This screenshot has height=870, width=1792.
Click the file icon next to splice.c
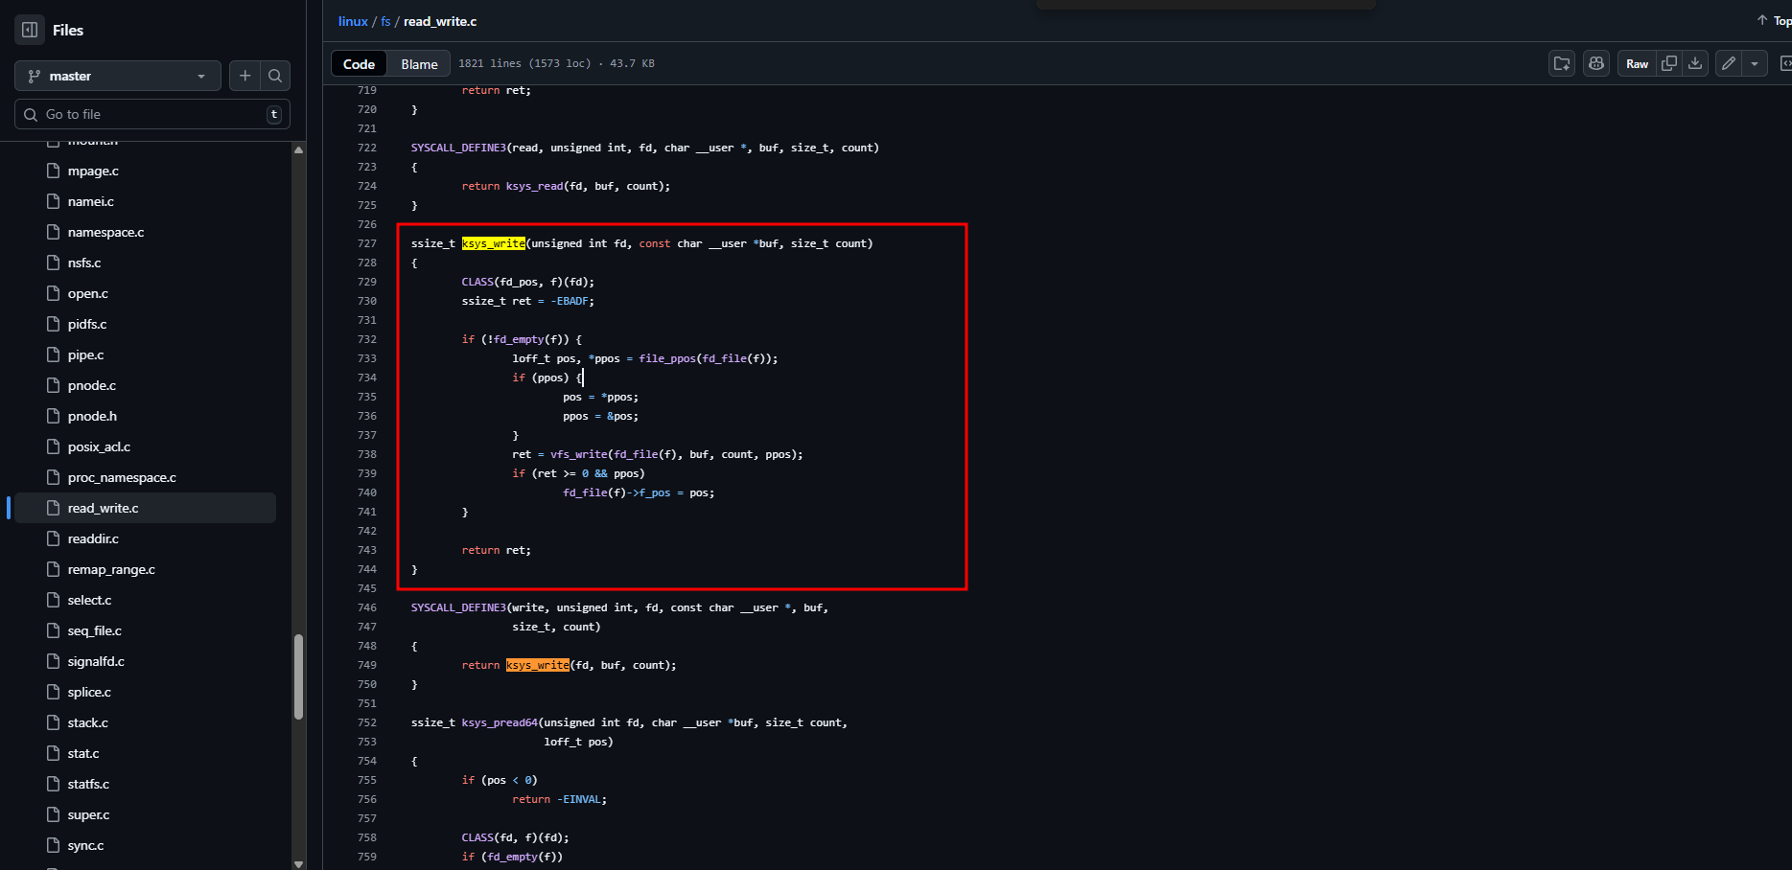click(54, 692)
